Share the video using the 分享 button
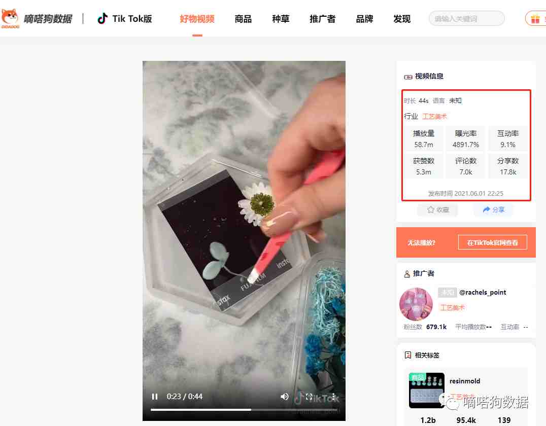Screen dimensions: 546x426 tap(493, 209)
